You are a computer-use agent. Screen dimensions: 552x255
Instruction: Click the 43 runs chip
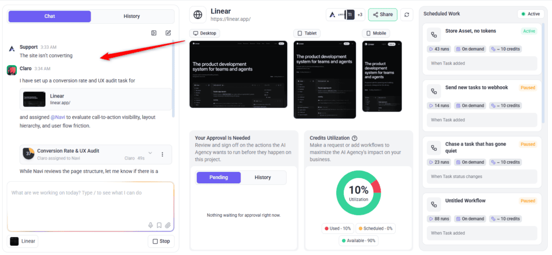[x=439, y=49]
